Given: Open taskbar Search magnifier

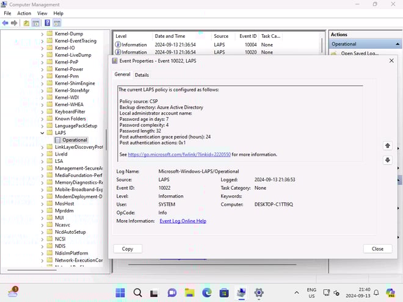Looking at the screenshot, I should [137, 292].
